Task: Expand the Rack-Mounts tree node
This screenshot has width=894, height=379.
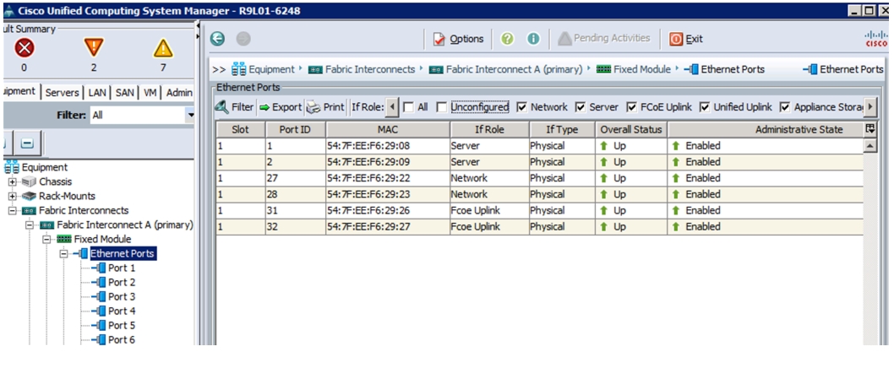Action: (13, 196)
